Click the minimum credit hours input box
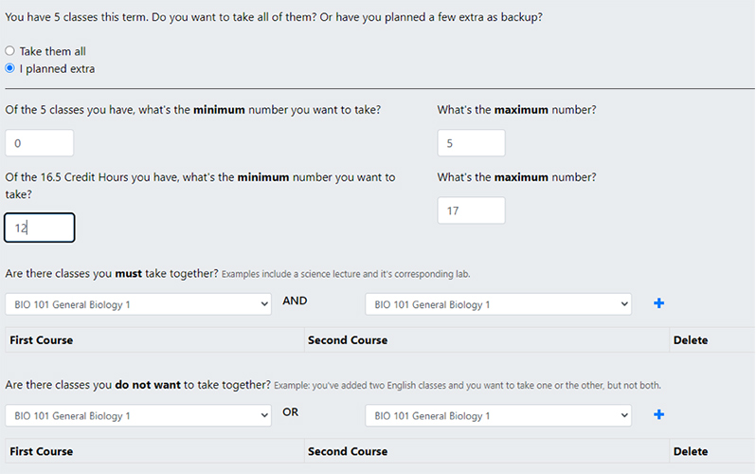The height and width of the screenshot is (474, 756). (39, 228)
